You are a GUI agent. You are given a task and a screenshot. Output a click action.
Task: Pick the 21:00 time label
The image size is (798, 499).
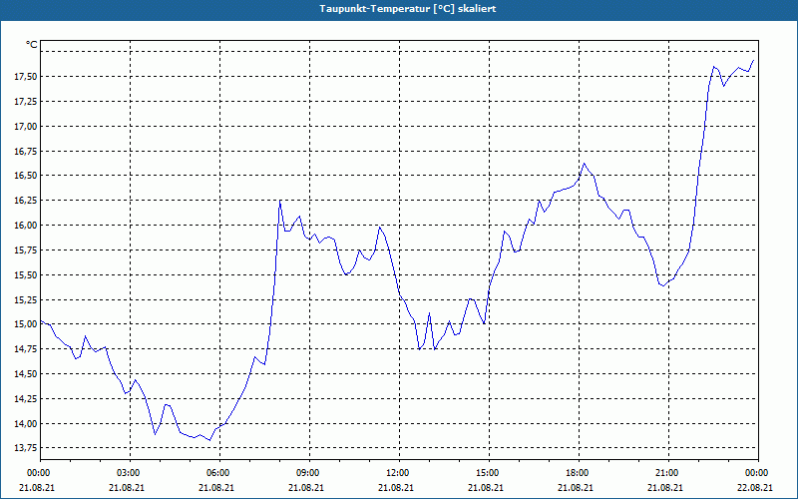pos(666,473)
